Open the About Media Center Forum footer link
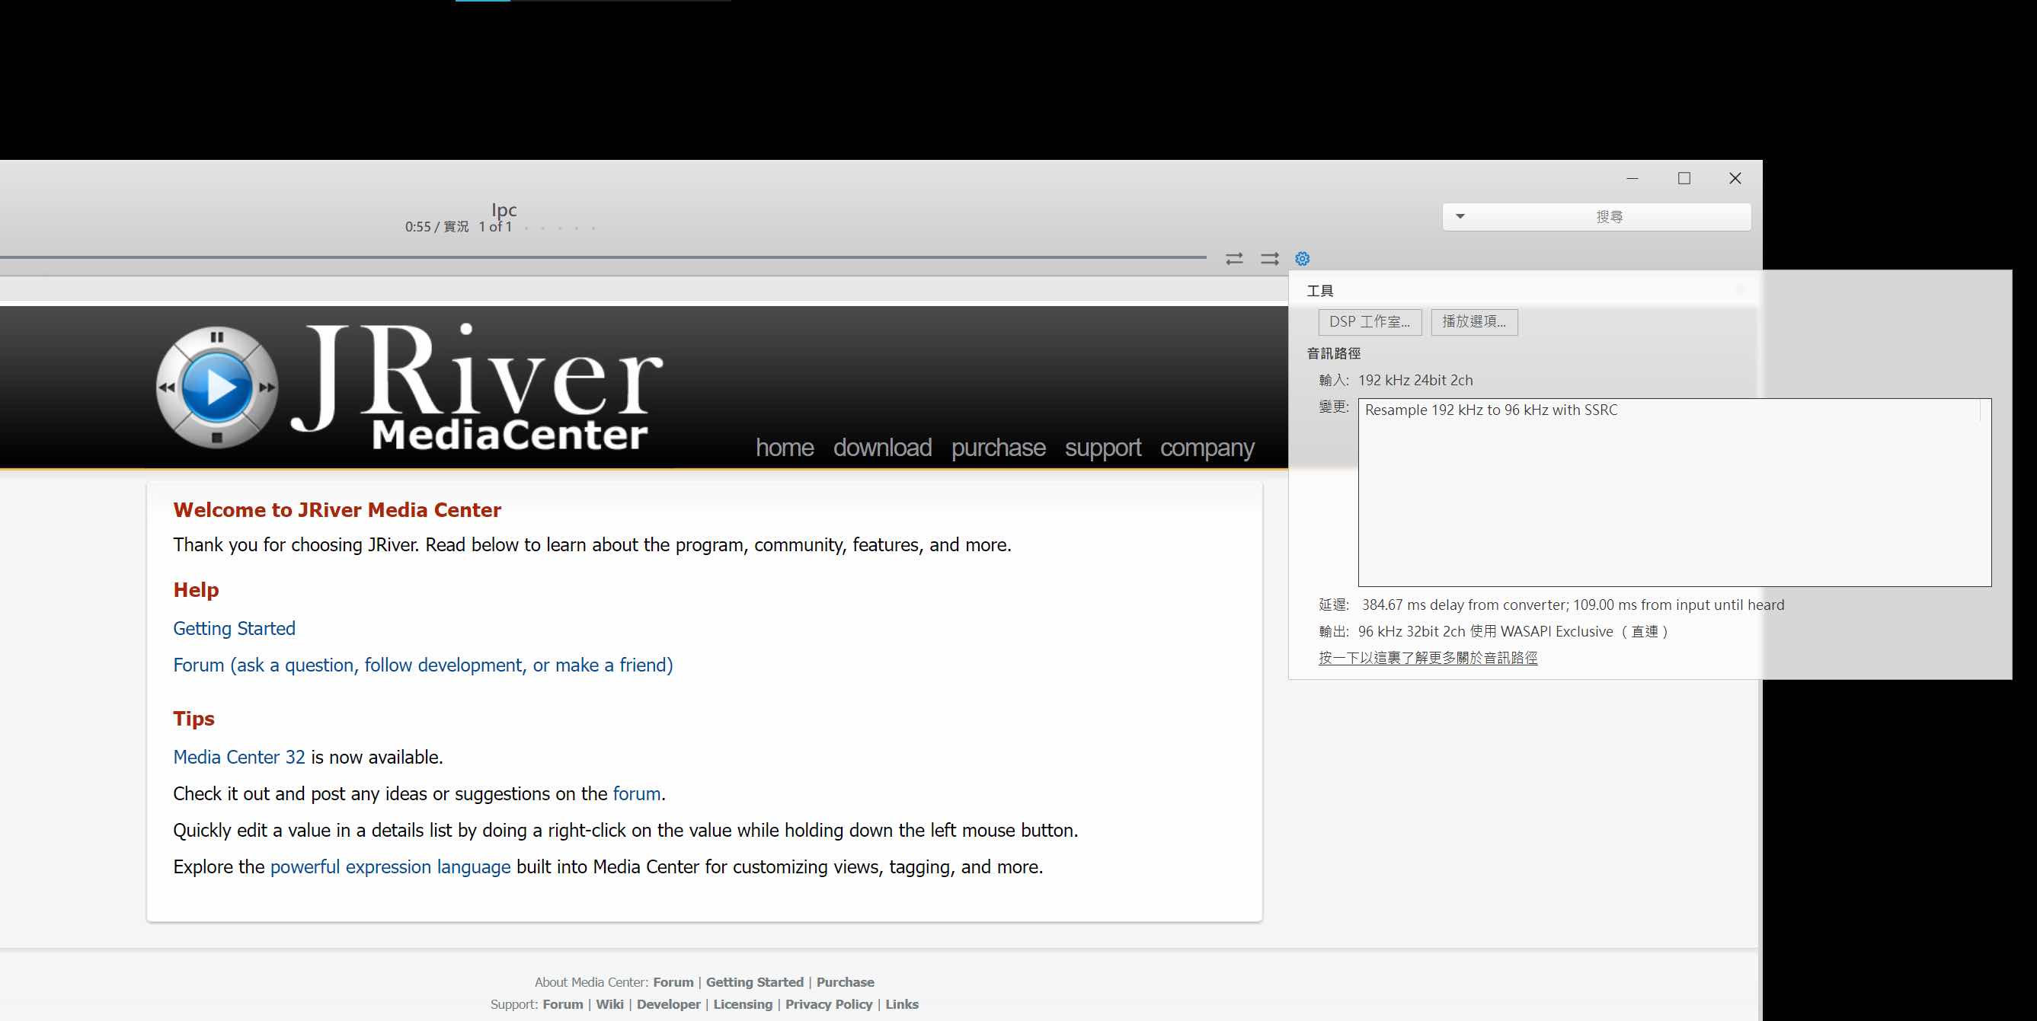 673,982
